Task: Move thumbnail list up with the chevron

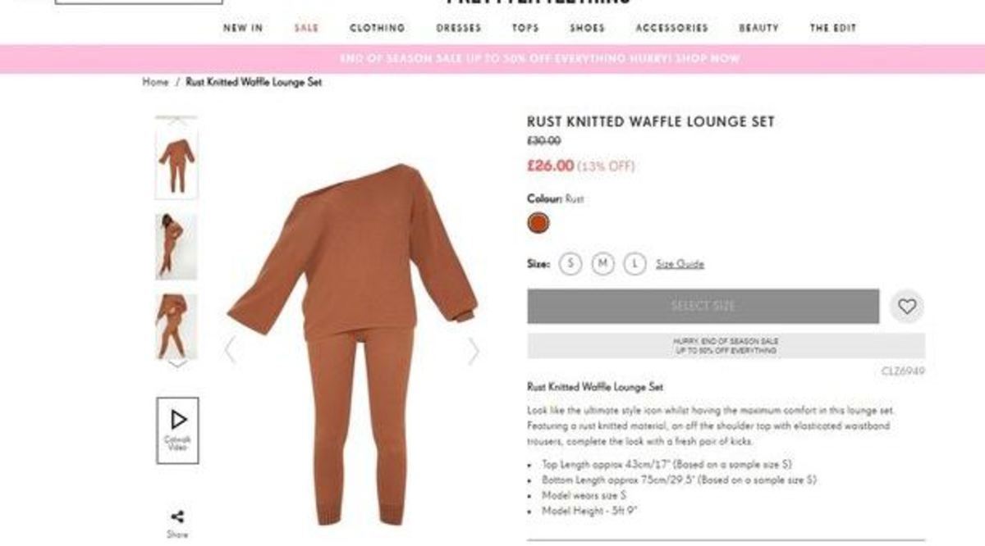Action: [176, 121]
